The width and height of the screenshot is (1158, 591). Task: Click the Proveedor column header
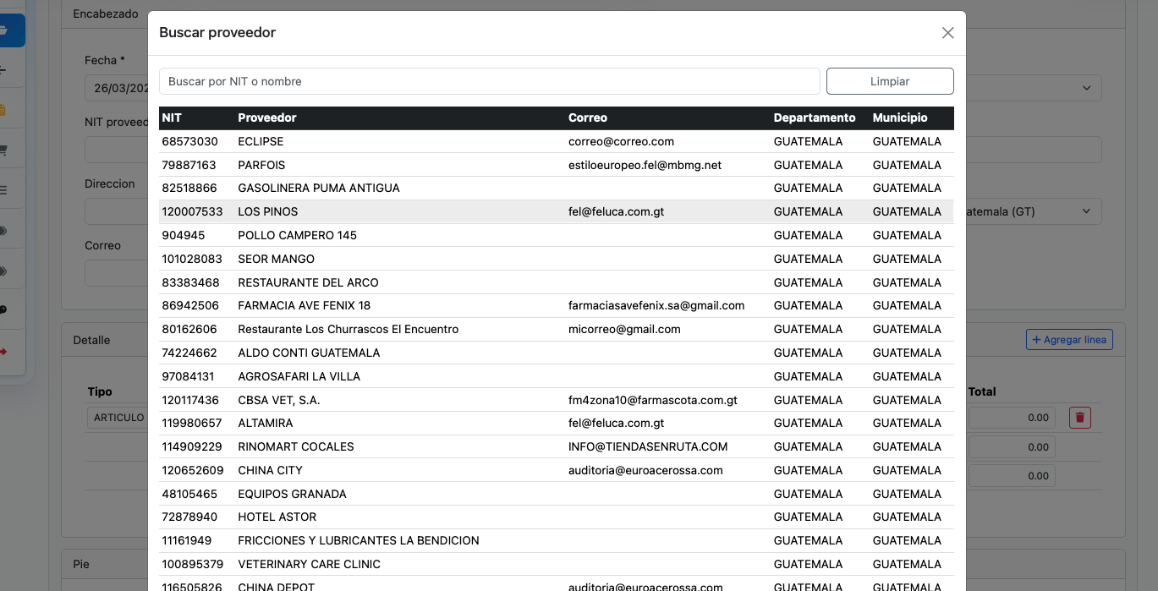tap(267, 118)
